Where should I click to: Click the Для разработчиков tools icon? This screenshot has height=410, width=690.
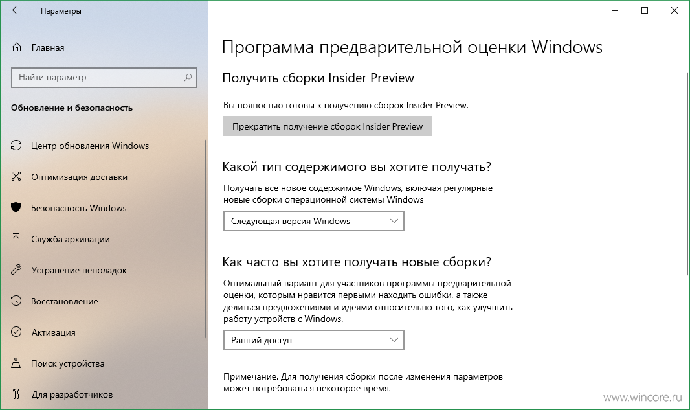[x=16, y=394]
